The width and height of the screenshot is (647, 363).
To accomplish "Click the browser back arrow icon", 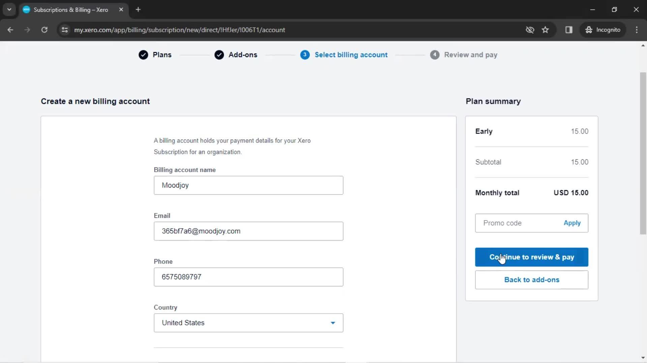I will 10,30.
